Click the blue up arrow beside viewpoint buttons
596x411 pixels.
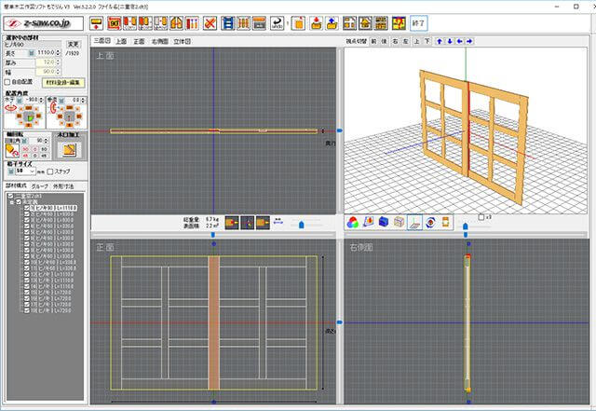pos(440,41)
